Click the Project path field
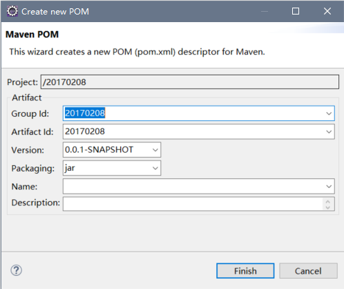Screen dimensions: 344x289 point(190,82)
